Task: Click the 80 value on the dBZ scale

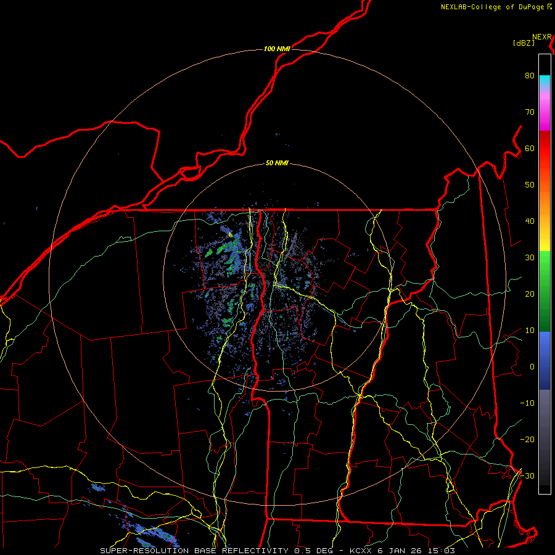Action: tap(530, 75)
